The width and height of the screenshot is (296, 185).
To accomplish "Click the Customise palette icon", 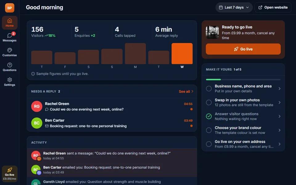I will point(10,50).
